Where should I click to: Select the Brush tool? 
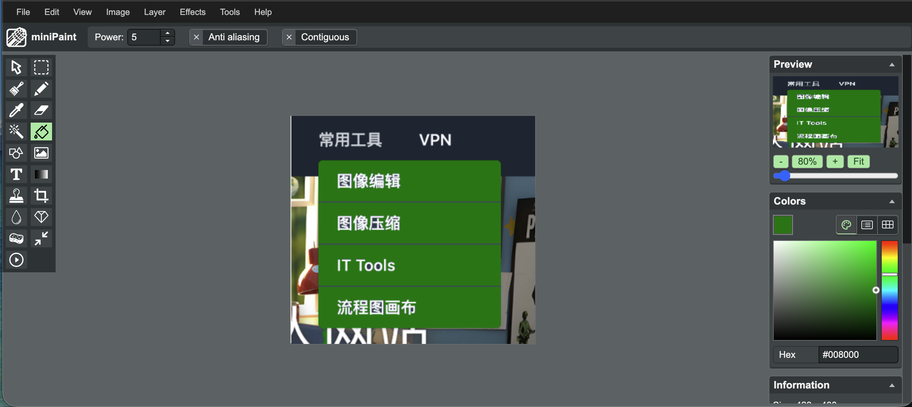point(16,89)
